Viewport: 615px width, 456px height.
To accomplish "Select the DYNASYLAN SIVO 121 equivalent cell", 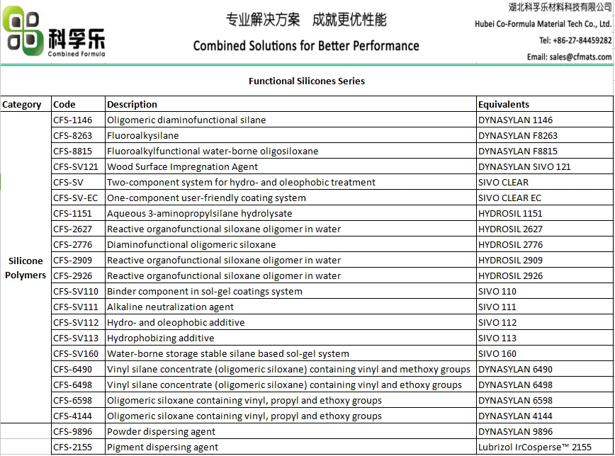I will tap(524, 167).
